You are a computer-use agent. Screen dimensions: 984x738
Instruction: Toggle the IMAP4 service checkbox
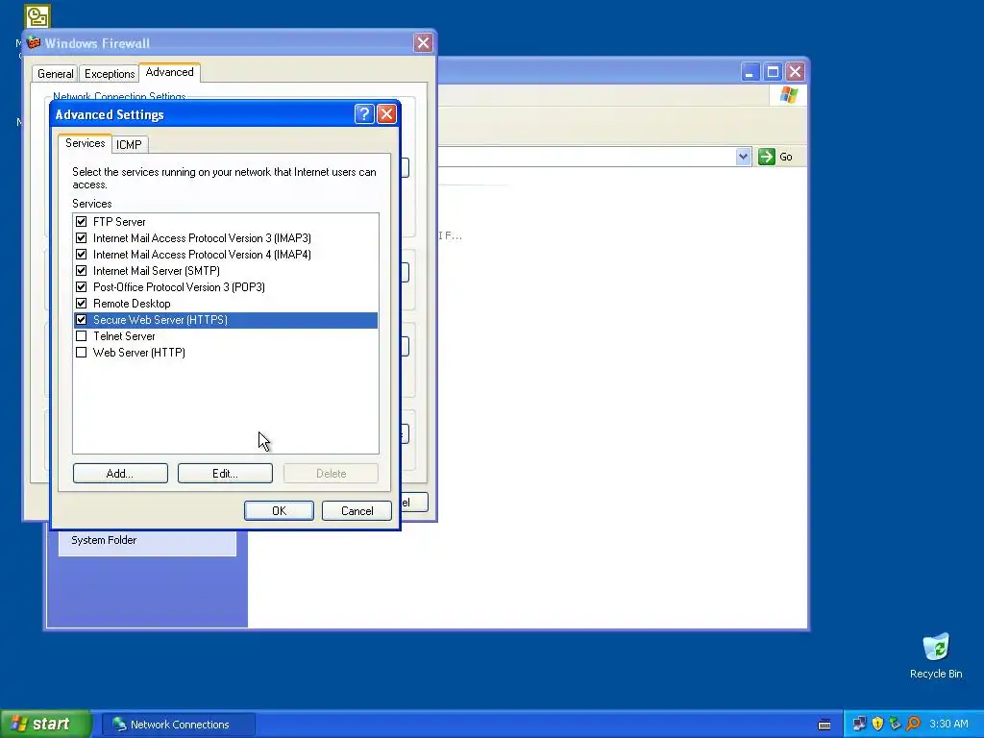click(81, 254)
